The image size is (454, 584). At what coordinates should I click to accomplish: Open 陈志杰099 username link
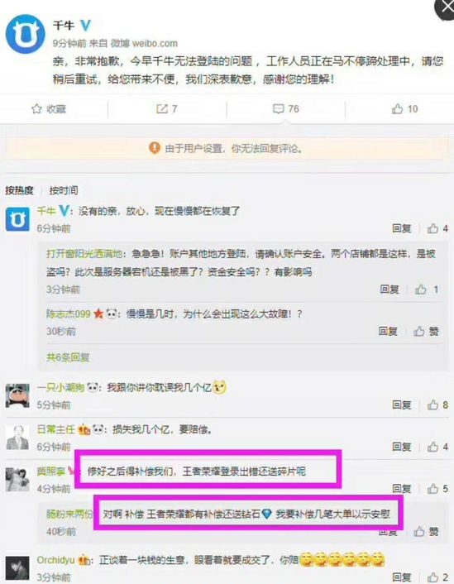click(69, 314)
